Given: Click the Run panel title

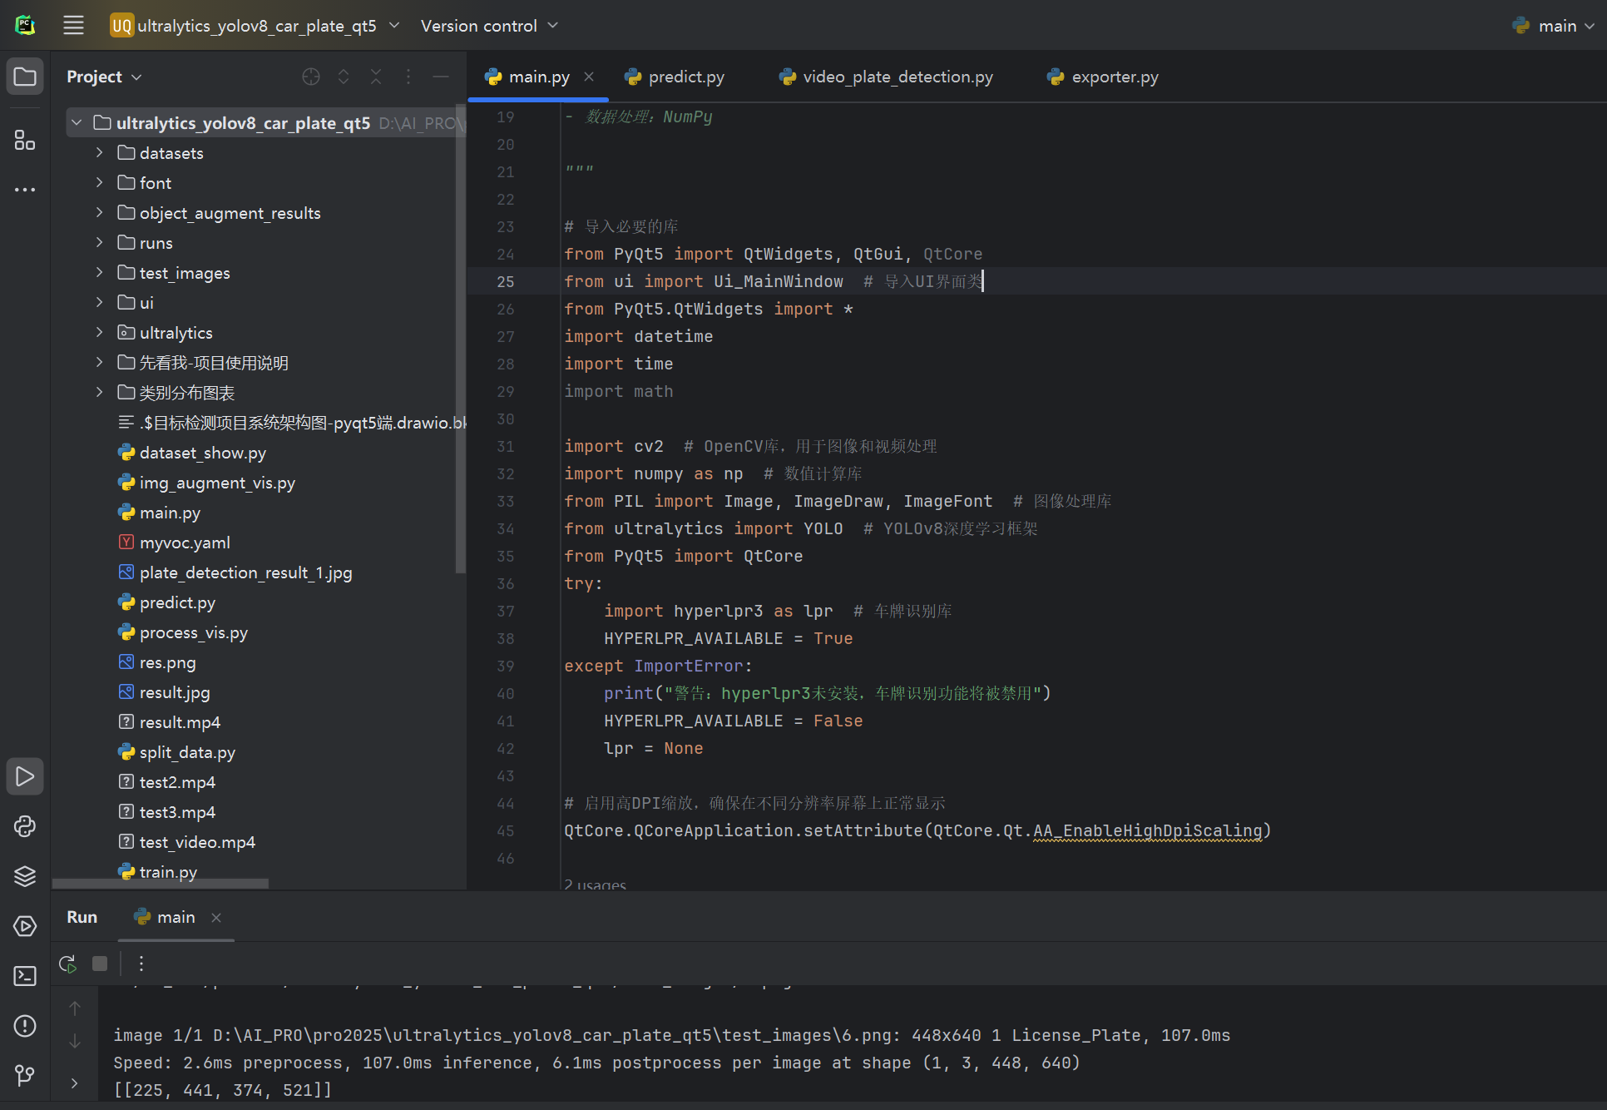Looking at the screenshot, I should (82, 917).
